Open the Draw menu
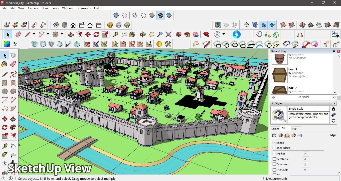 [45, 8]
